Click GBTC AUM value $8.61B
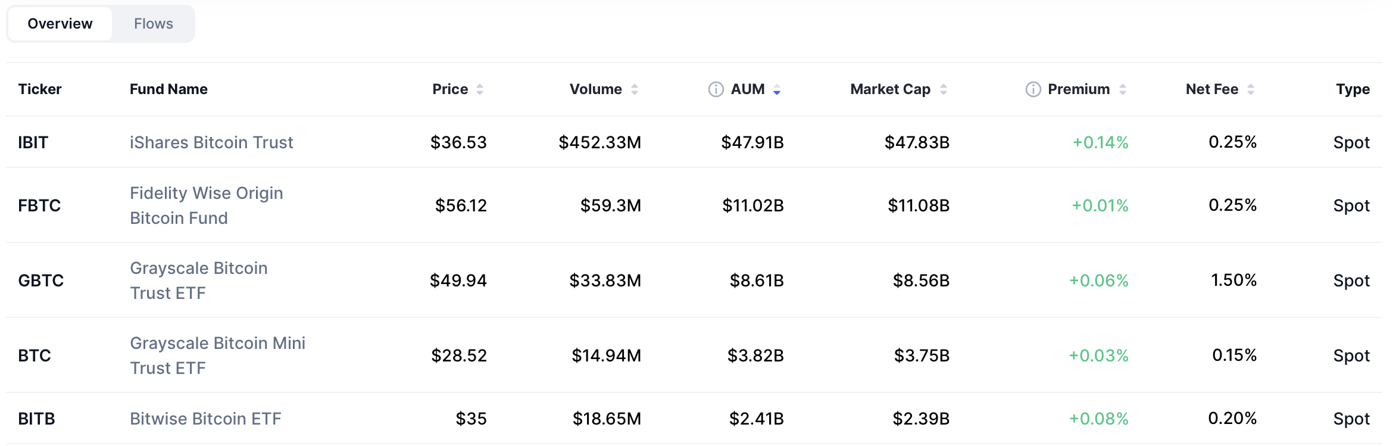Image resolution: width=1396 pixels, height=446 pixels. [757, 280]
